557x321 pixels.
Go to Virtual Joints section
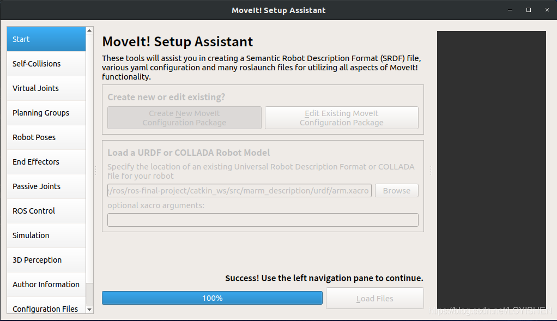click(46, 88)
